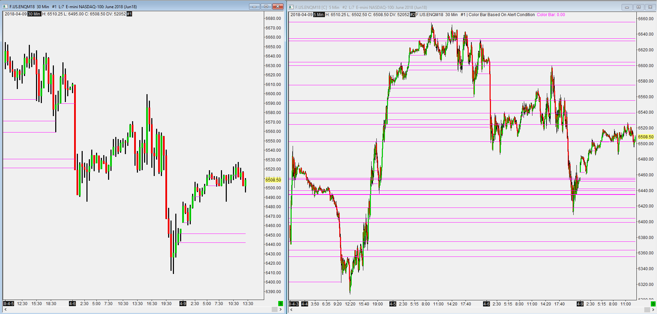This screenshot has height=314, width=657.
Task: Click the 4-5 date marker on 5 Min time axis
Action: point(393,304)
